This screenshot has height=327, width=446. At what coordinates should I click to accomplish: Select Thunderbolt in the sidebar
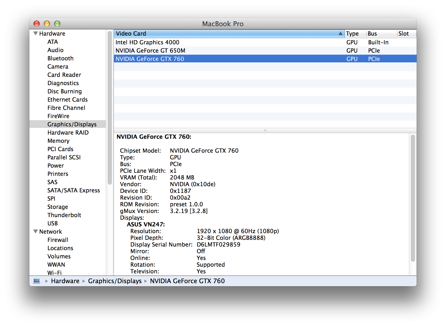point(64,215)
